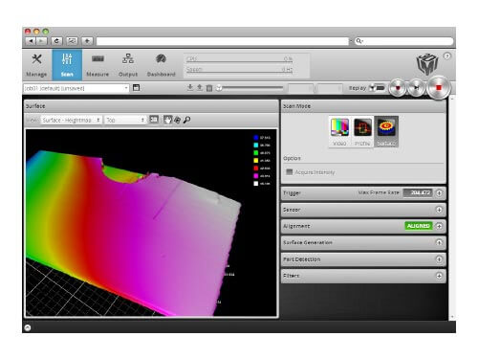The image size is (478, 359).
Task: Click the replay position slider
Action: [250, 87]
